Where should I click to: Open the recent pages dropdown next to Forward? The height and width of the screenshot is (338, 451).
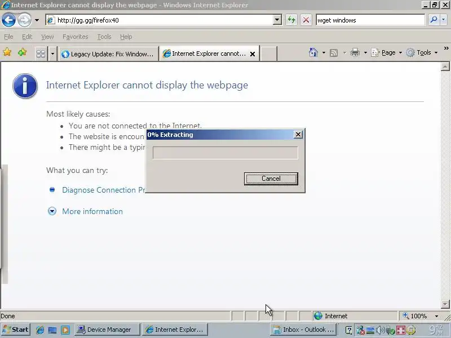point(37,20)
